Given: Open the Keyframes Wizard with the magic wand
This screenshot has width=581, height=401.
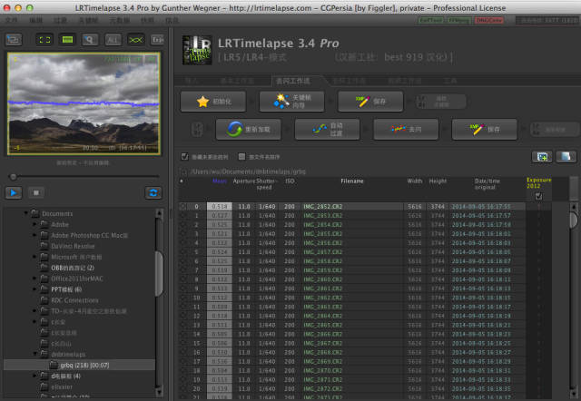Looking at the screenshot, I should 291,102.
